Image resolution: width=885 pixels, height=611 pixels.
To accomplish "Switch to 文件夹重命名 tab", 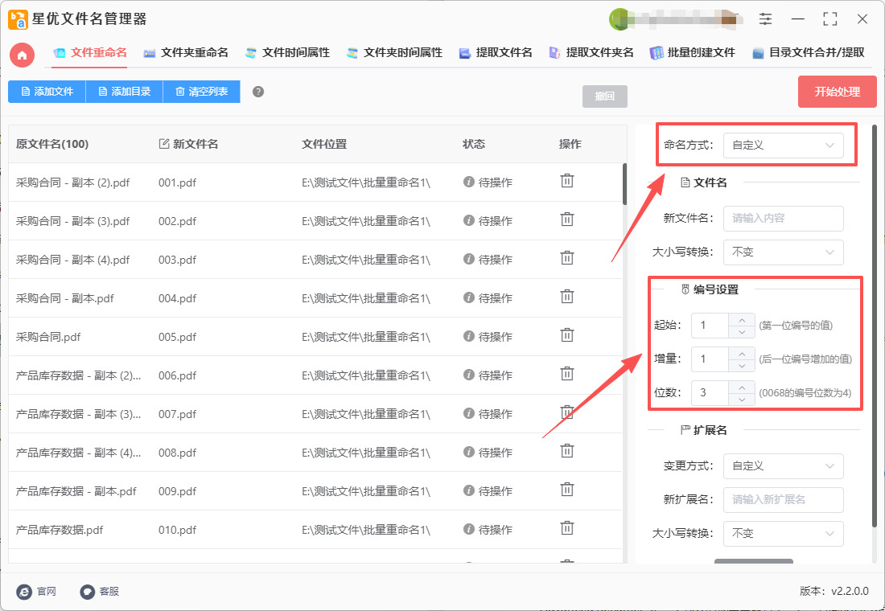I will pos(186,53).
